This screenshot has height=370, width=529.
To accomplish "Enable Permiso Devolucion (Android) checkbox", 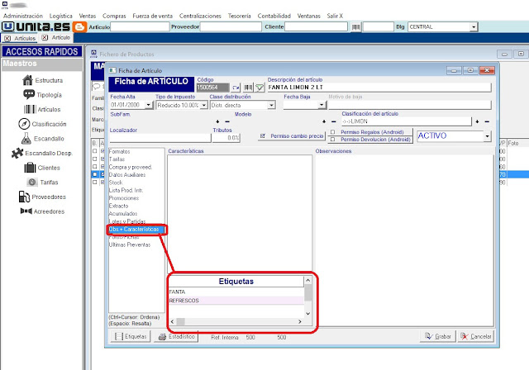I will click(x=332, y=140).
